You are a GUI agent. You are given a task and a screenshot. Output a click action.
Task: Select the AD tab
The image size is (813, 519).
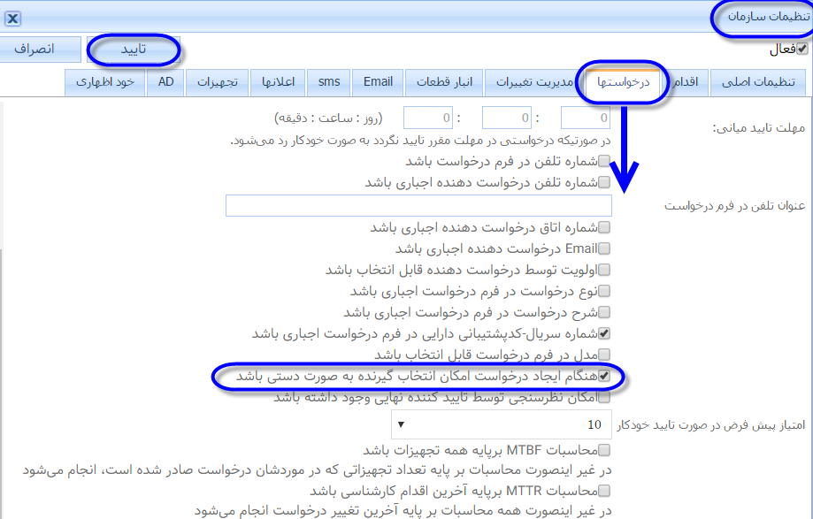tap(165, 82)
